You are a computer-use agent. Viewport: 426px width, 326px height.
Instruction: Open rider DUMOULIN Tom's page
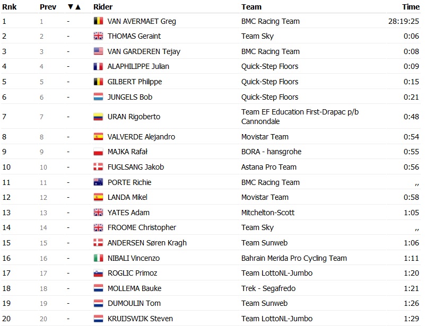coord(134,303)
